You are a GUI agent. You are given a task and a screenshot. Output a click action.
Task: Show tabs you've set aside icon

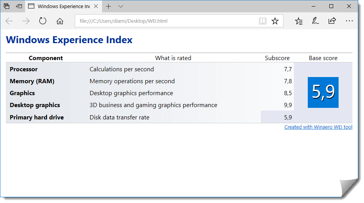tap(7, 6)
